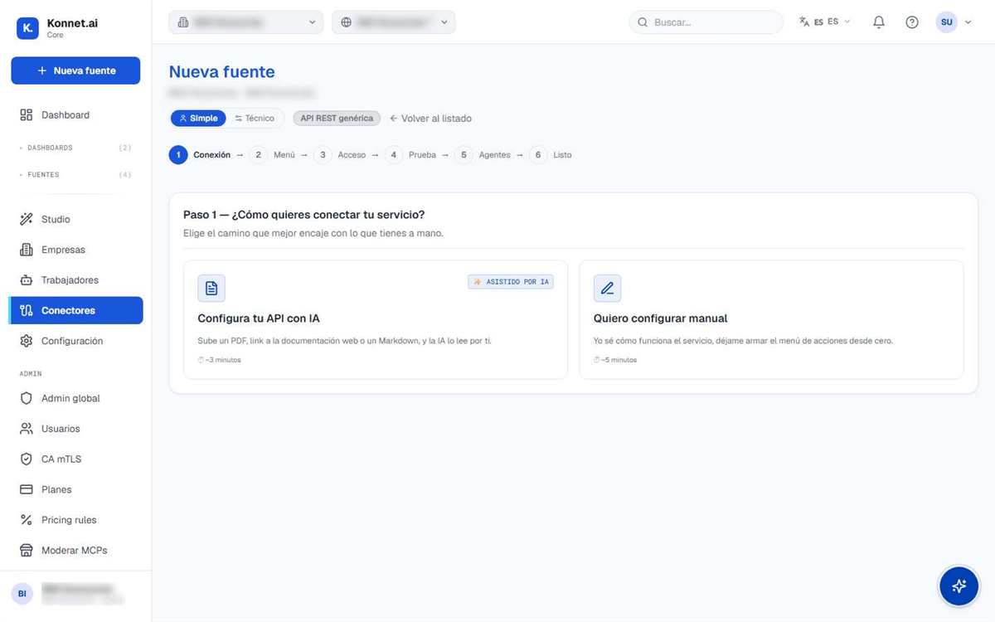Click Volver al listado link
Screen dimensions: 995x622
(x=431, y=119)
